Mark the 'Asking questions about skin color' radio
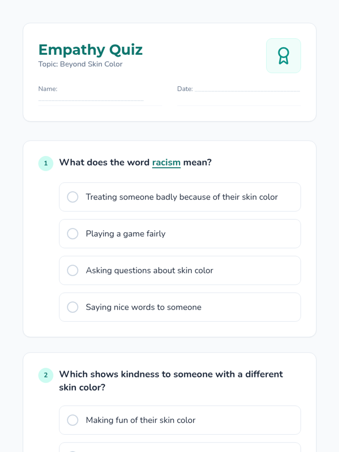 tap(73, 270)
